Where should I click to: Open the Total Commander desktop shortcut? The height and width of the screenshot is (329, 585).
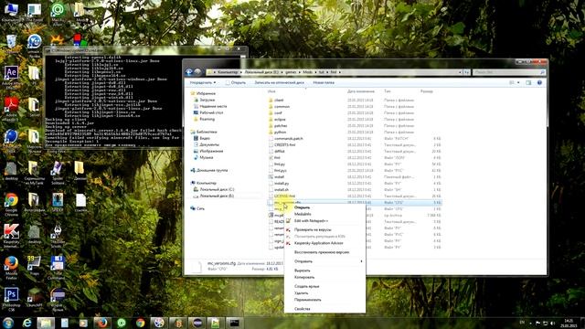pyautogui.click(x=58, y=268)
